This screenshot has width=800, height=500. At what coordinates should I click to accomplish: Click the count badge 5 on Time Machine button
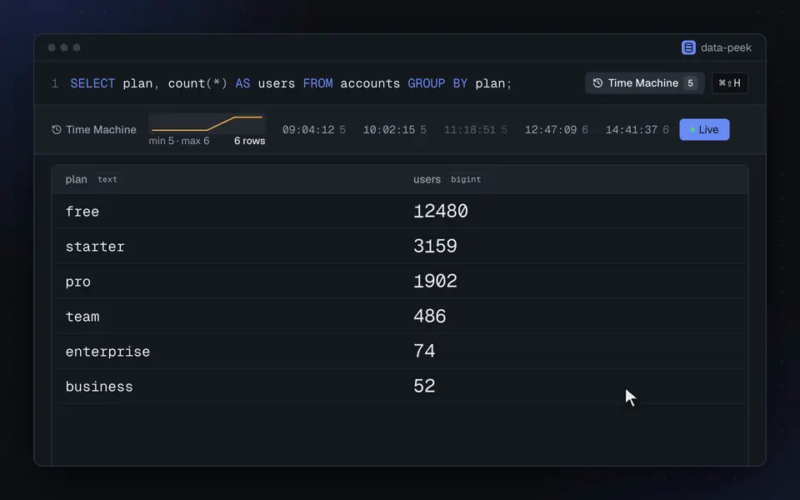690,83
